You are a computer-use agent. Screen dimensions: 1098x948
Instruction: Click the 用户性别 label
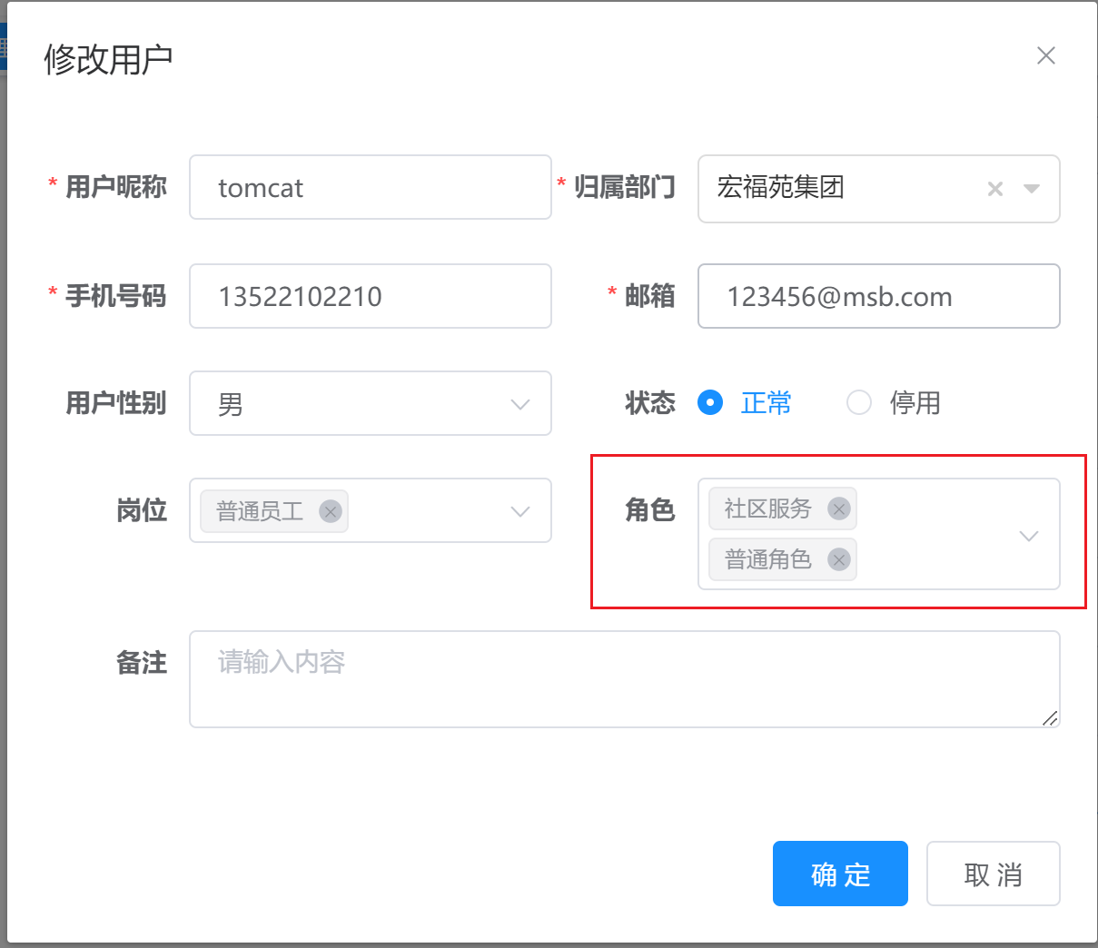[x=116, y=403]
